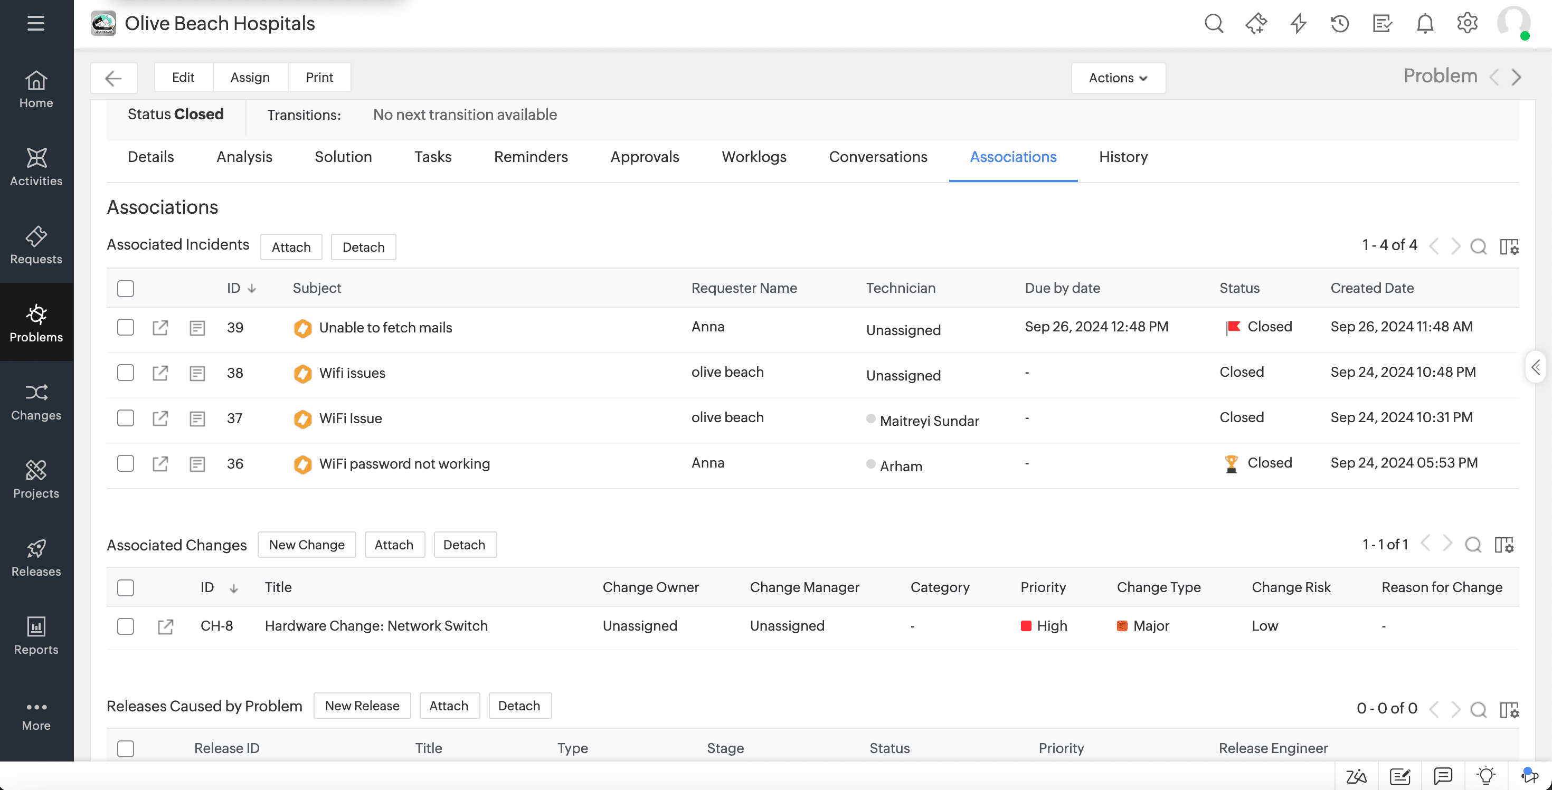This screenshot has height=790, width=1552.
Task: Check the select-all checkbox for Associated Incidents
Action: pyautogui.click(x=125, y=289)
